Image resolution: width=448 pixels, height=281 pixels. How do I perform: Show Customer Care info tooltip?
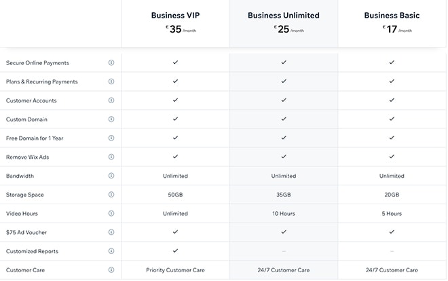pos(111,270)
